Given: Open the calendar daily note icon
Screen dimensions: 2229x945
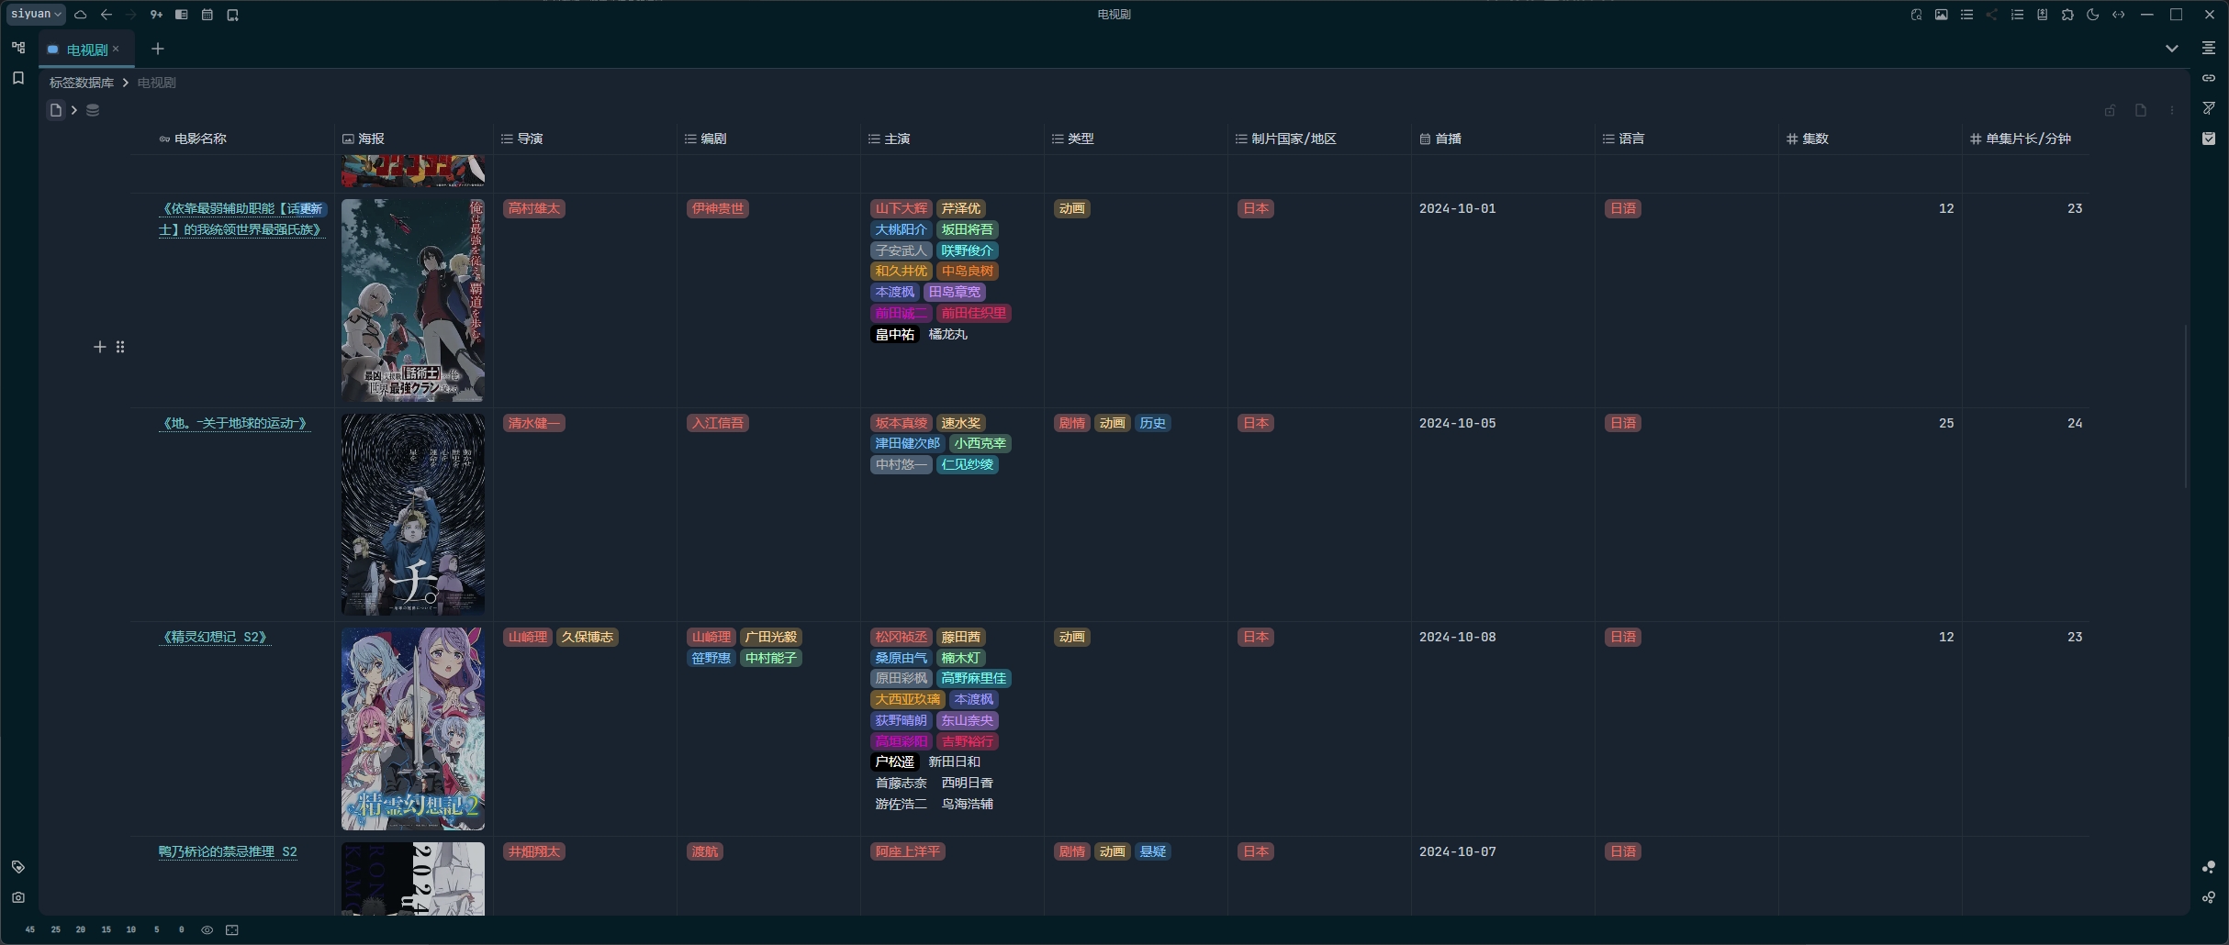Looking at the screenshot, I should (207, 15).
